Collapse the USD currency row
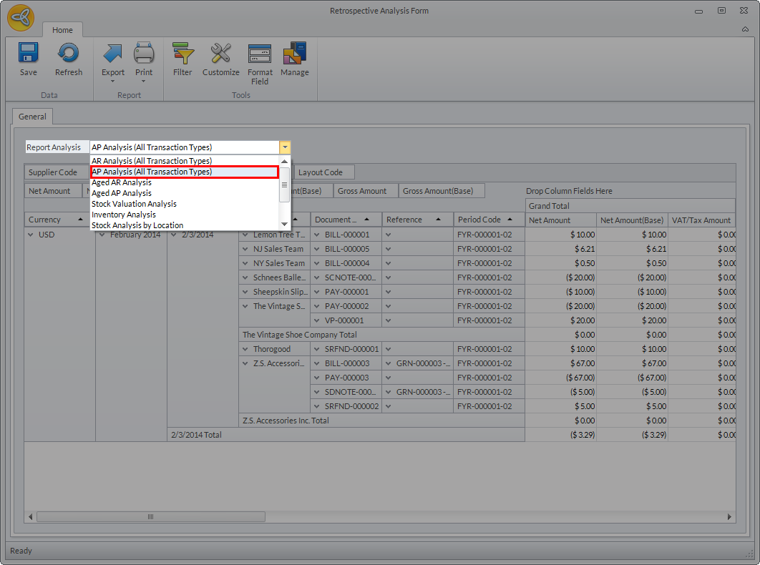The image size is (760, 565). [31, 235]
